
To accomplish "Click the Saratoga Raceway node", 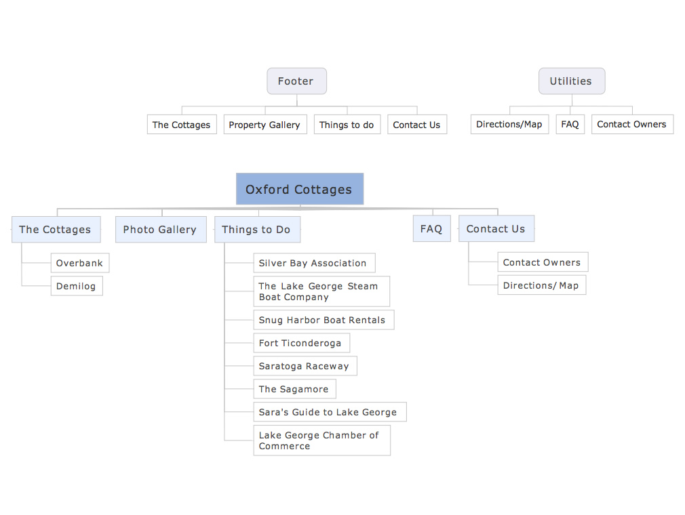I will coord(305,366).
